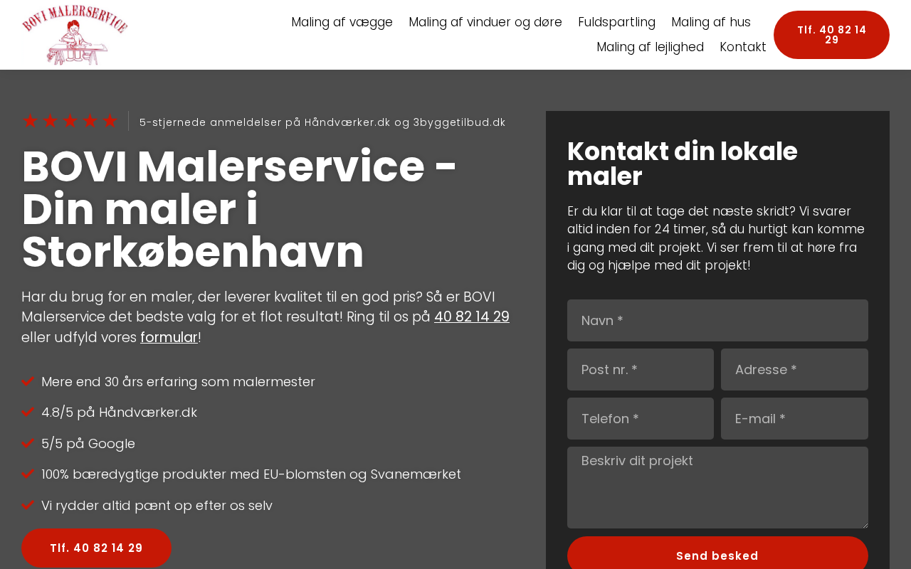Click the checkmark beside 100% bæredygtige produkter
Viewport: 911px width, 569px height.
pyautogui.click(x=28, y=474)
